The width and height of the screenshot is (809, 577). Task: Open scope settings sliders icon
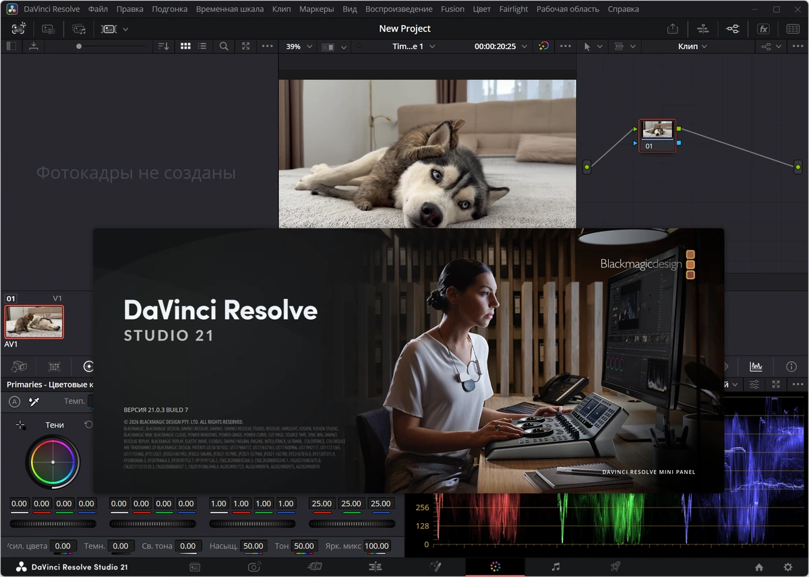[754, 384]
